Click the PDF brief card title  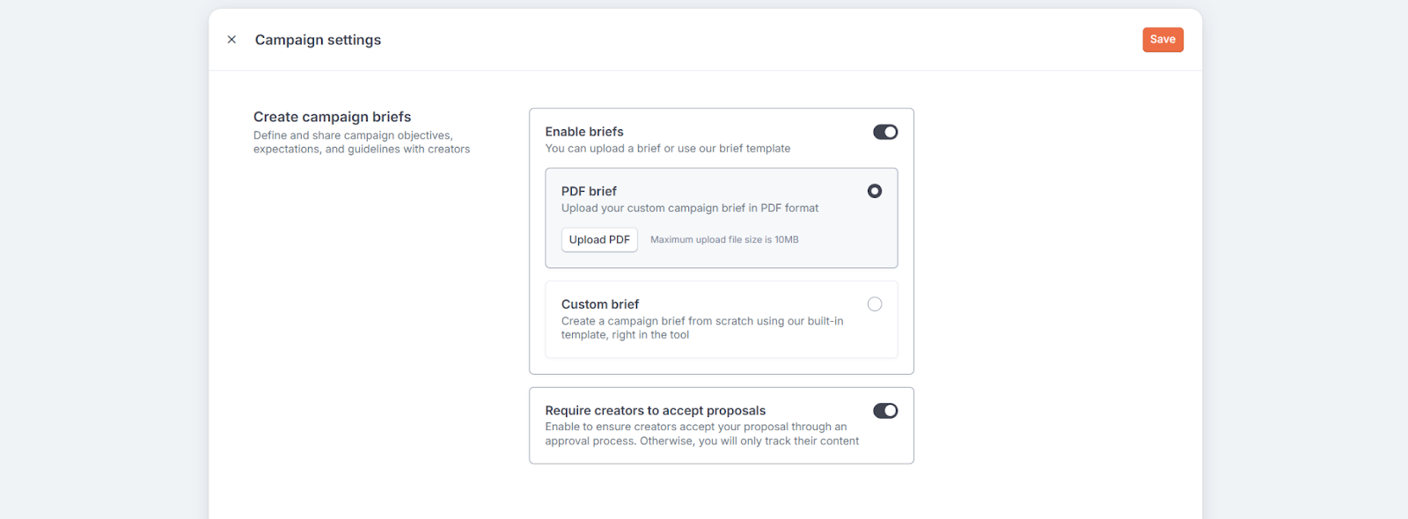coord(589,191)
